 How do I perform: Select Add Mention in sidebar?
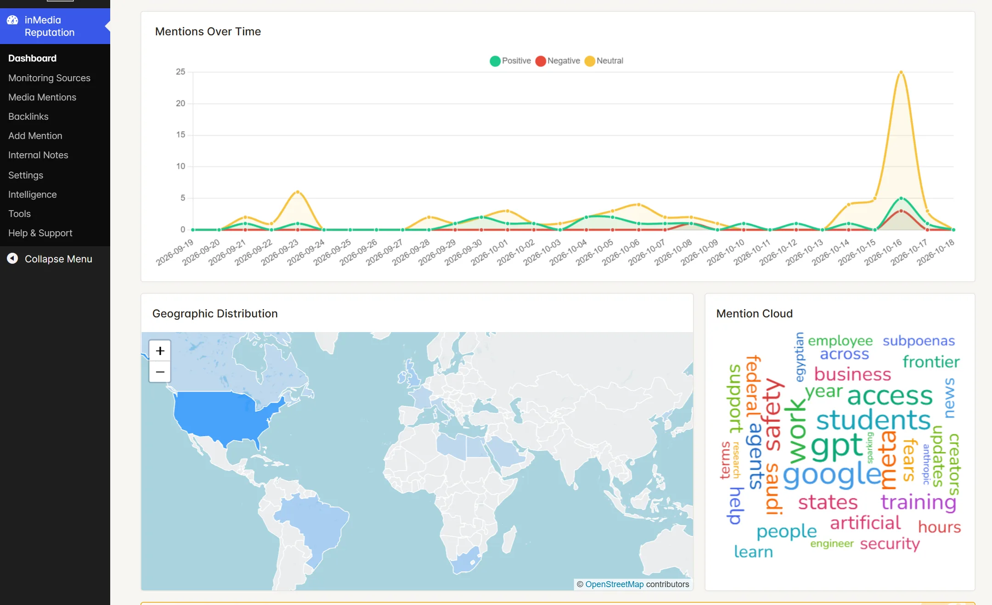tap(35, 136)
